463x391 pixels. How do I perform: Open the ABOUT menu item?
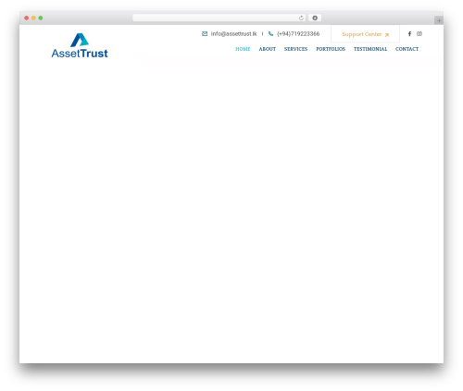[x=268, y=49]
